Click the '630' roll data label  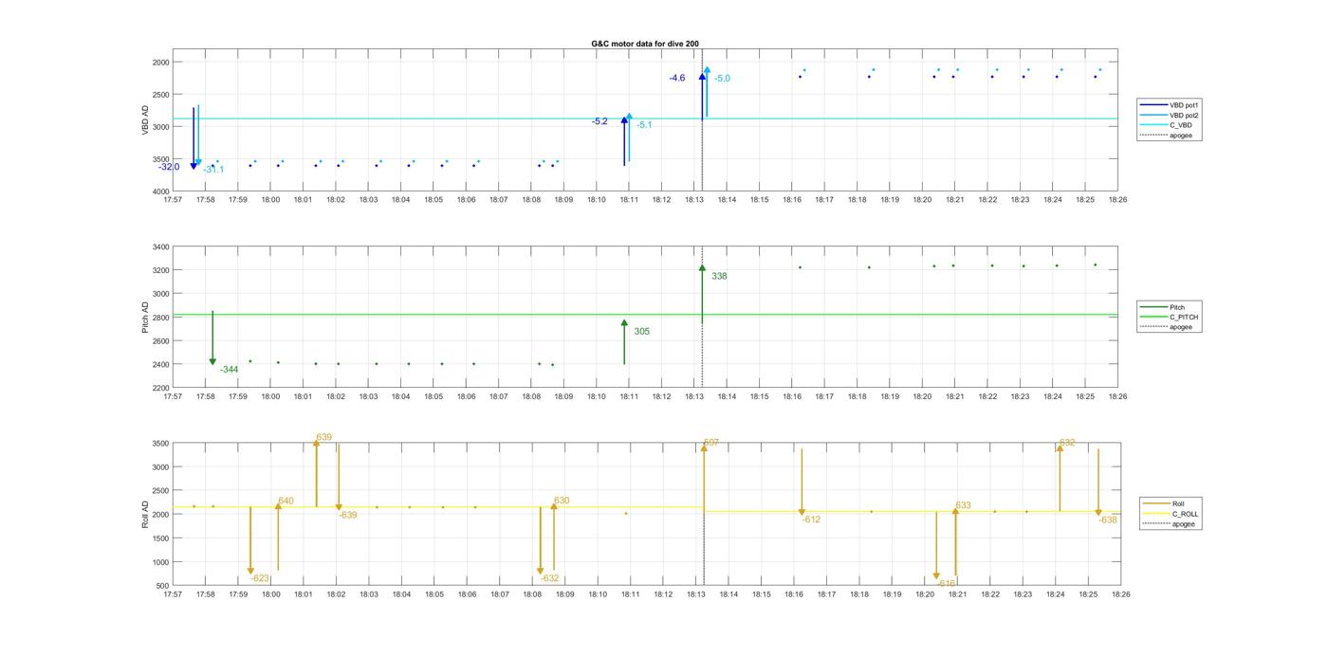[562, 501]
